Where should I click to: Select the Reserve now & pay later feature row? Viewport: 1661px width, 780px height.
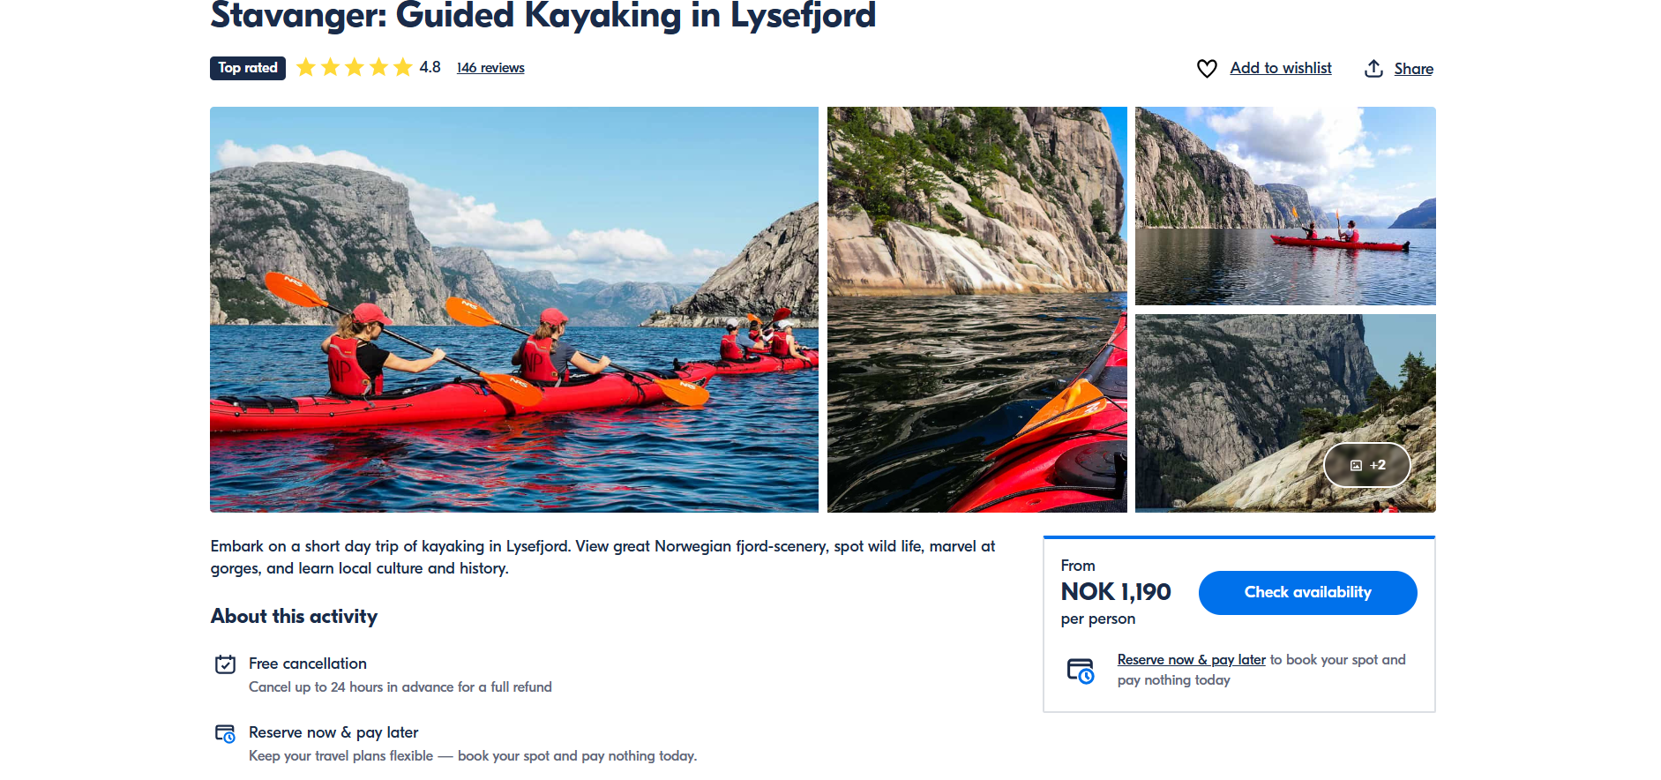tap(333, 732)
